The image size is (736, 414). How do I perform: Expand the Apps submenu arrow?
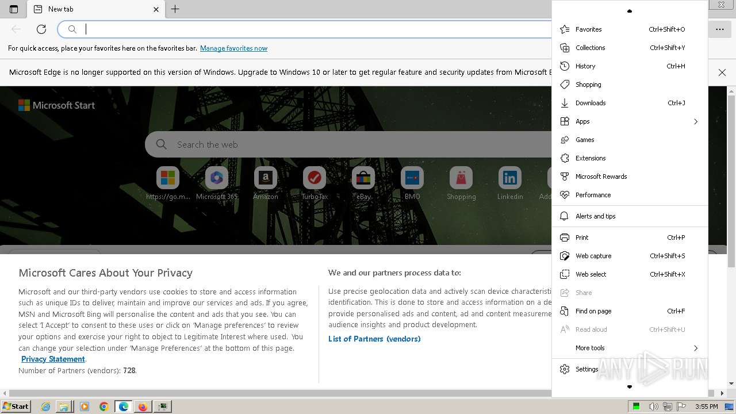click(696, 121)
